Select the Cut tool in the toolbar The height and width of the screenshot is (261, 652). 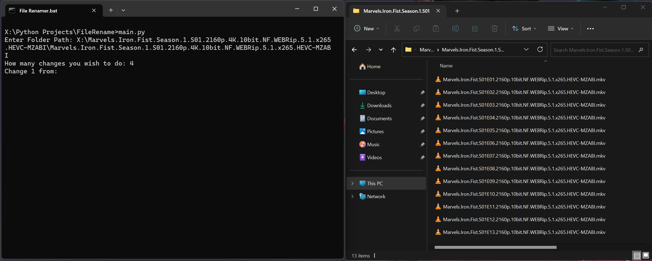397,28
